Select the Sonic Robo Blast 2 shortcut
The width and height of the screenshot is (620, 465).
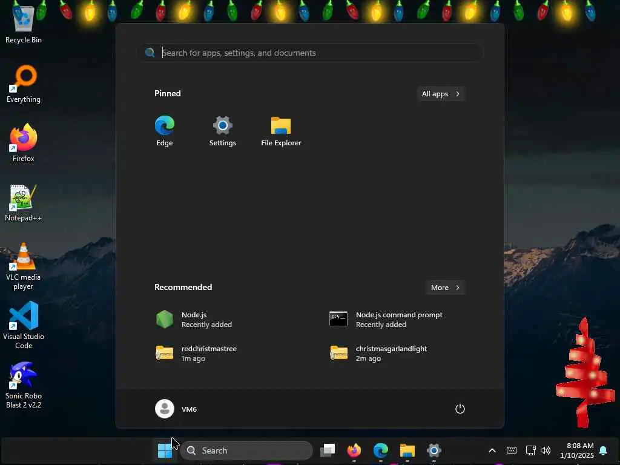point(24,384)
